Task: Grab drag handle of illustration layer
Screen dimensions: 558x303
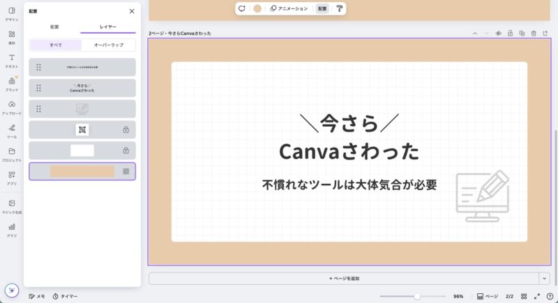Action: [38, 109]
